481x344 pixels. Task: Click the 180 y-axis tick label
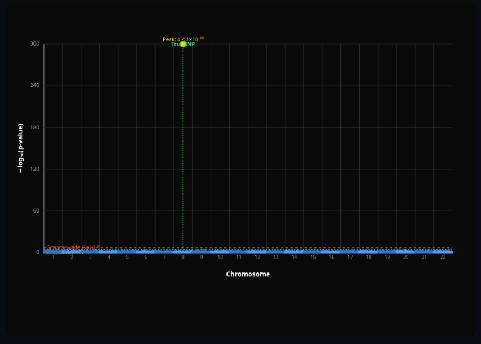(x=35, y=127)
